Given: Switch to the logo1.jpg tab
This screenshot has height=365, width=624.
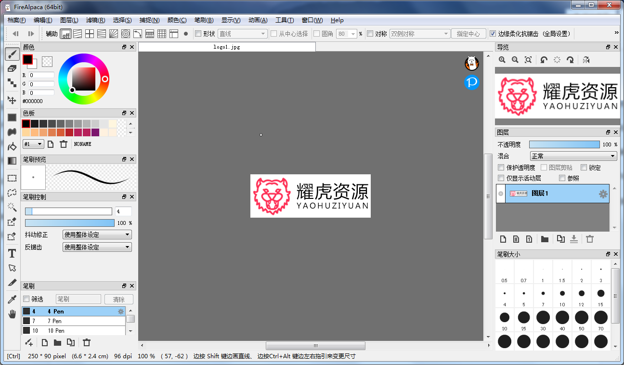Looking at the screenshot, I should pyautogui.click(x=227, y=47).
